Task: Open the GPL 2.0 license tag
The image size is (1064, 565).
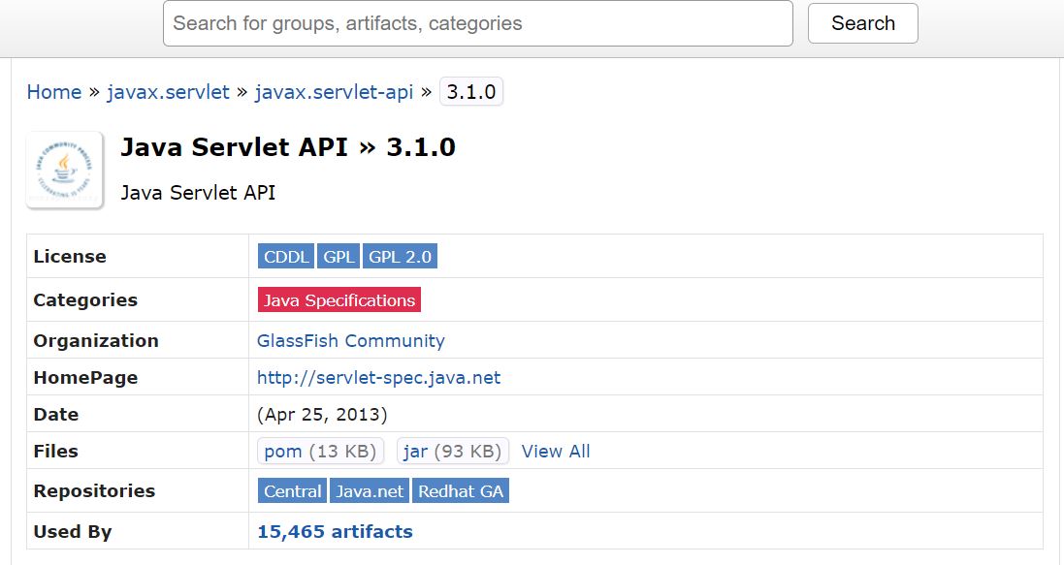Action: point(401,257)
